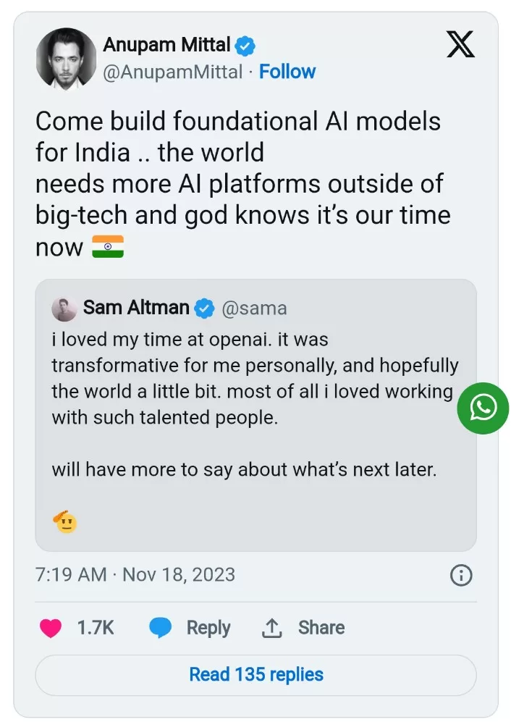Open the tweet info circle icon
The width and height of the screenshot is (511, 722).
click(461, 575)
